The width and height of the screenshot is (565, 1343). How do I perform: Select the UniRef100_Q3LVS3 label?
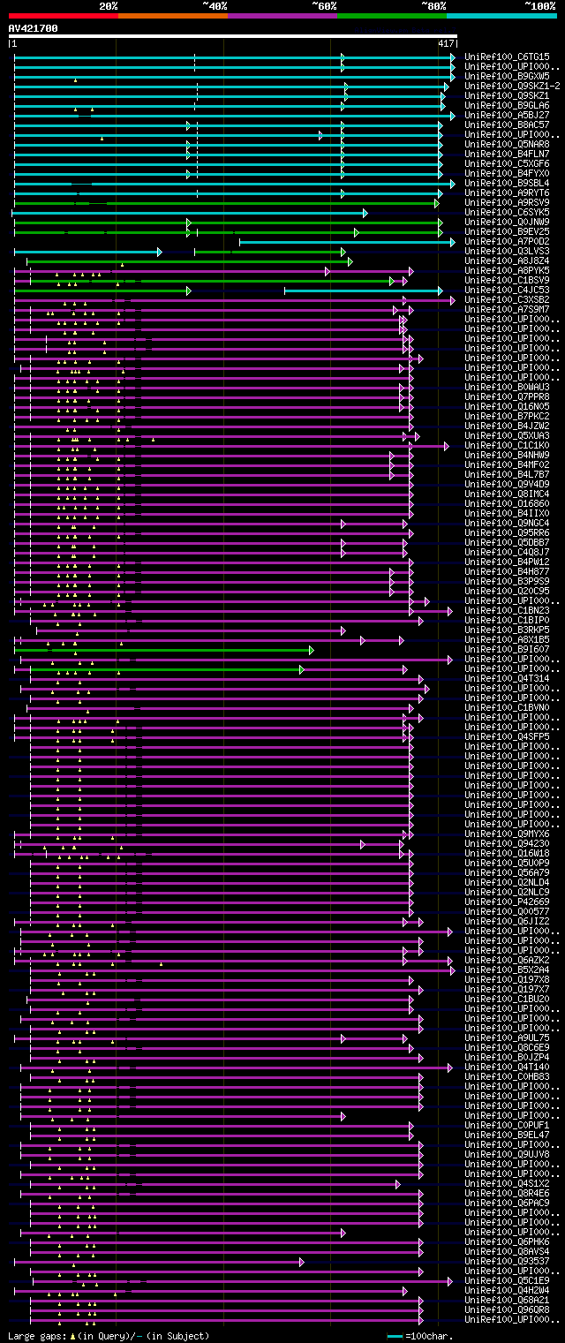click(506, 251)
